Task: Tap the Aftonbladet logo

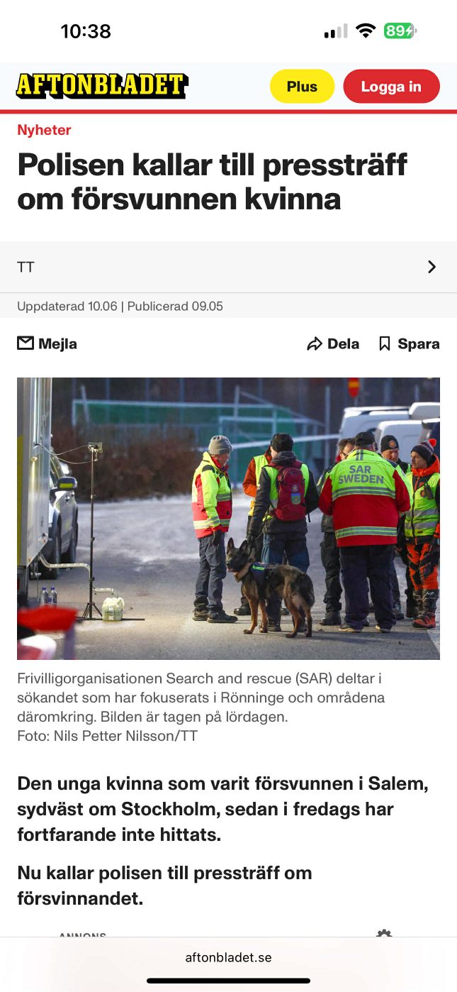Action: click(101, 86)
